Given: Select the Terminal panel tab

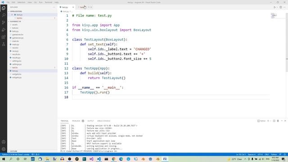Looking at the screenshot, I should 64,121.
